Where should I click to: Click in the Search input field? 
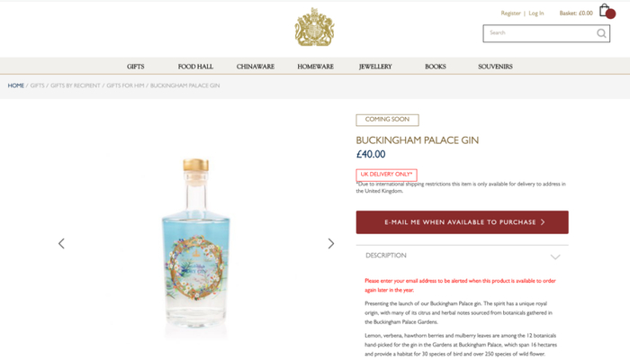(x=539, y=33)
